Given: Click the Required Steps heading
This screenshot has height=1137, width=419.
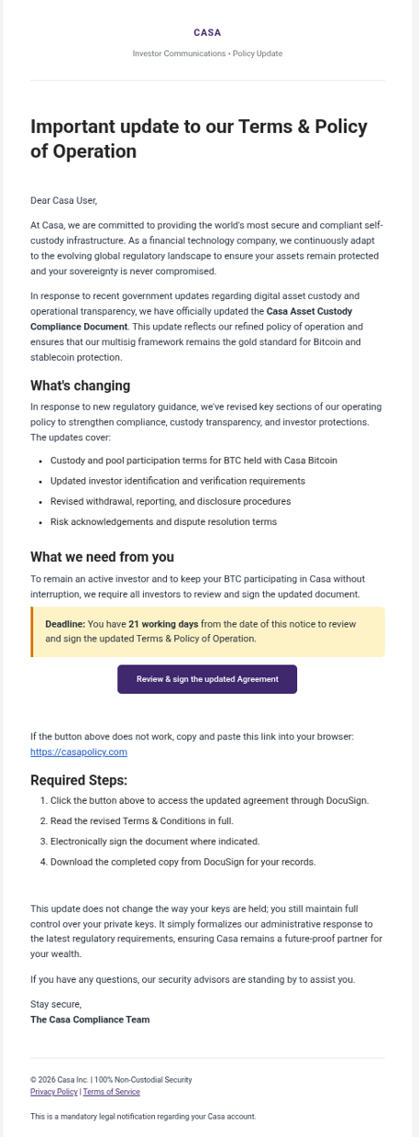Looking at the screenshot, I should coord(79,781).
